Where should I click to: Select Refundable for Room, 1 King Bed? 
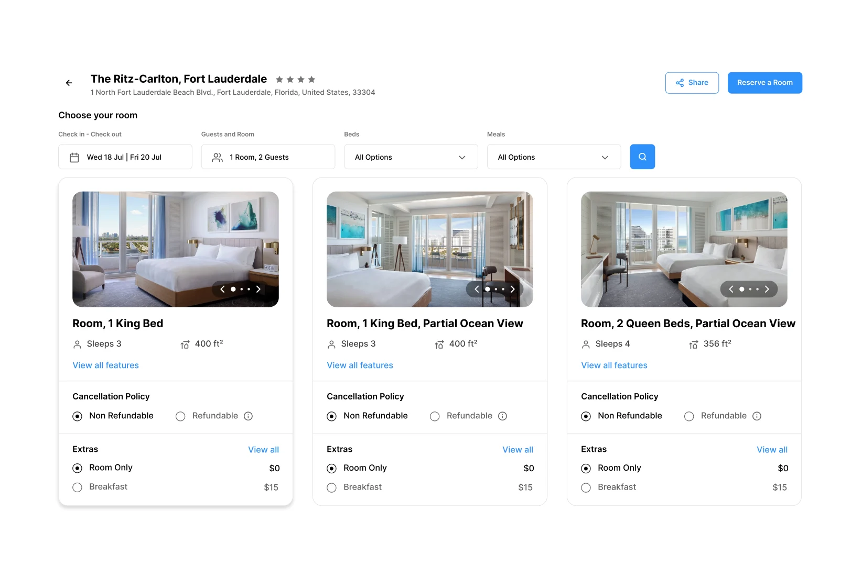180,416
